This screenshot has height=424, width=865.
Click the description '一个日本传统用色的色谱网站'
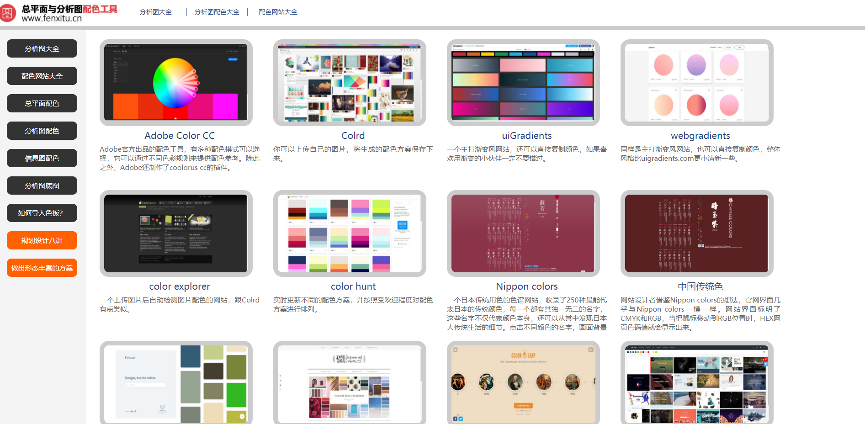coord(527,314)
